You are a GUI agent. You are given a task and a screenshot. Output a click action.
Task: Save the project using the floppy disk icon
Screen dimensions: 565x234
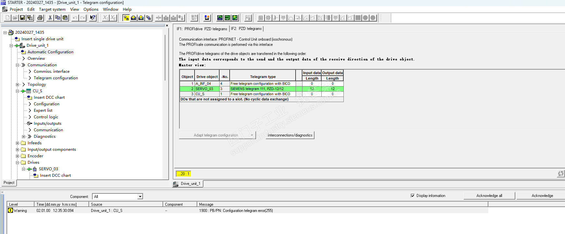[x=22, y=18]
